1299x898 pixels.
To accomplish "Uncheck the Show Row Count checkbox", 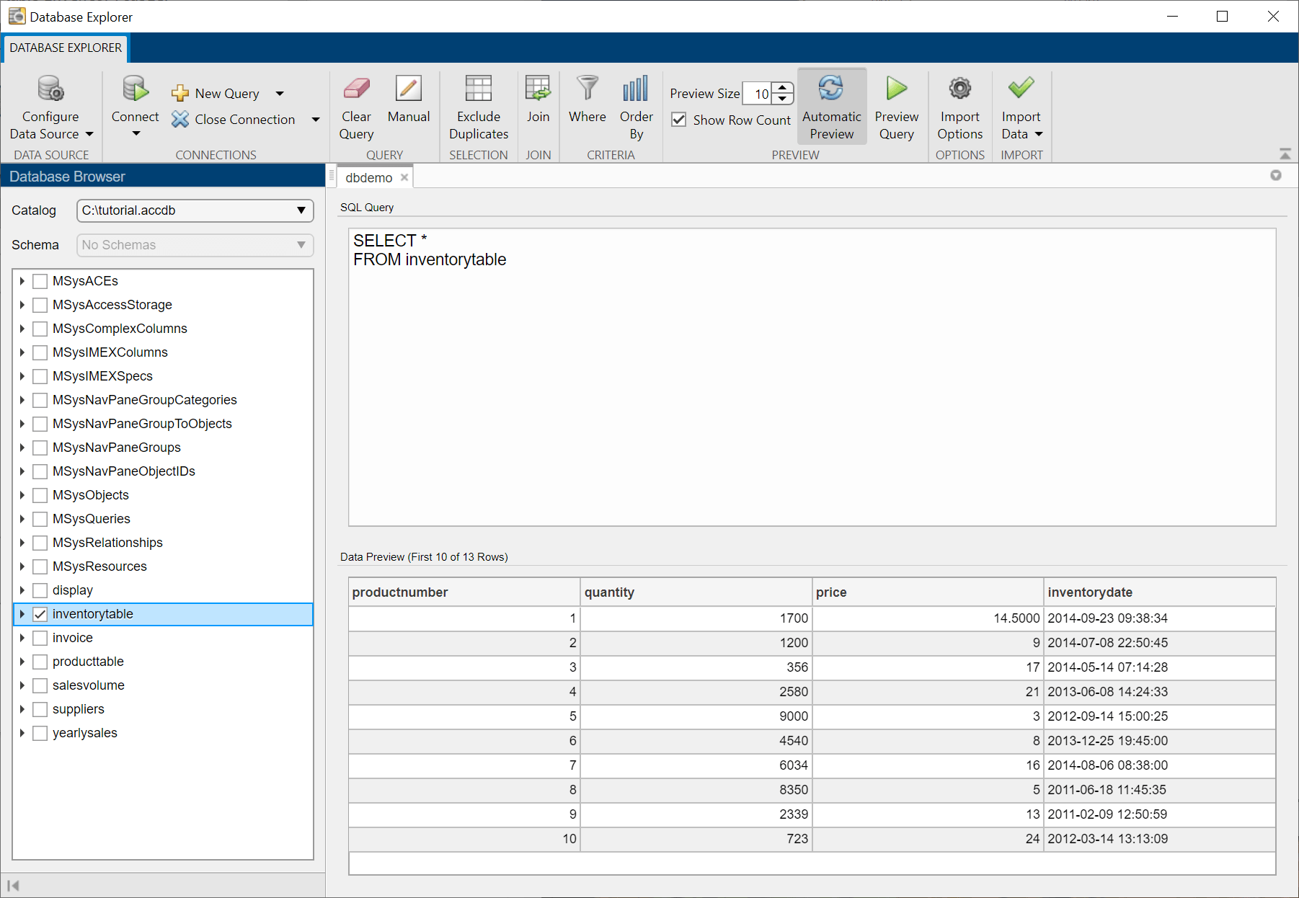I will pyautogui.click(x=679, y=120).
